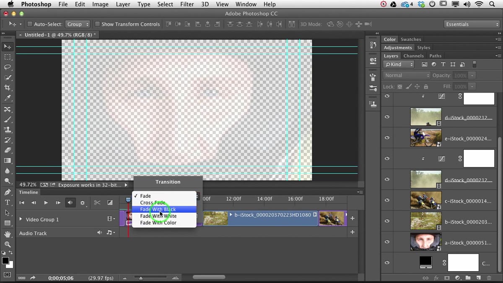Viewport: 503px width, 283px height.
Task: Play the timeline
Action: [x=46, y=203]
